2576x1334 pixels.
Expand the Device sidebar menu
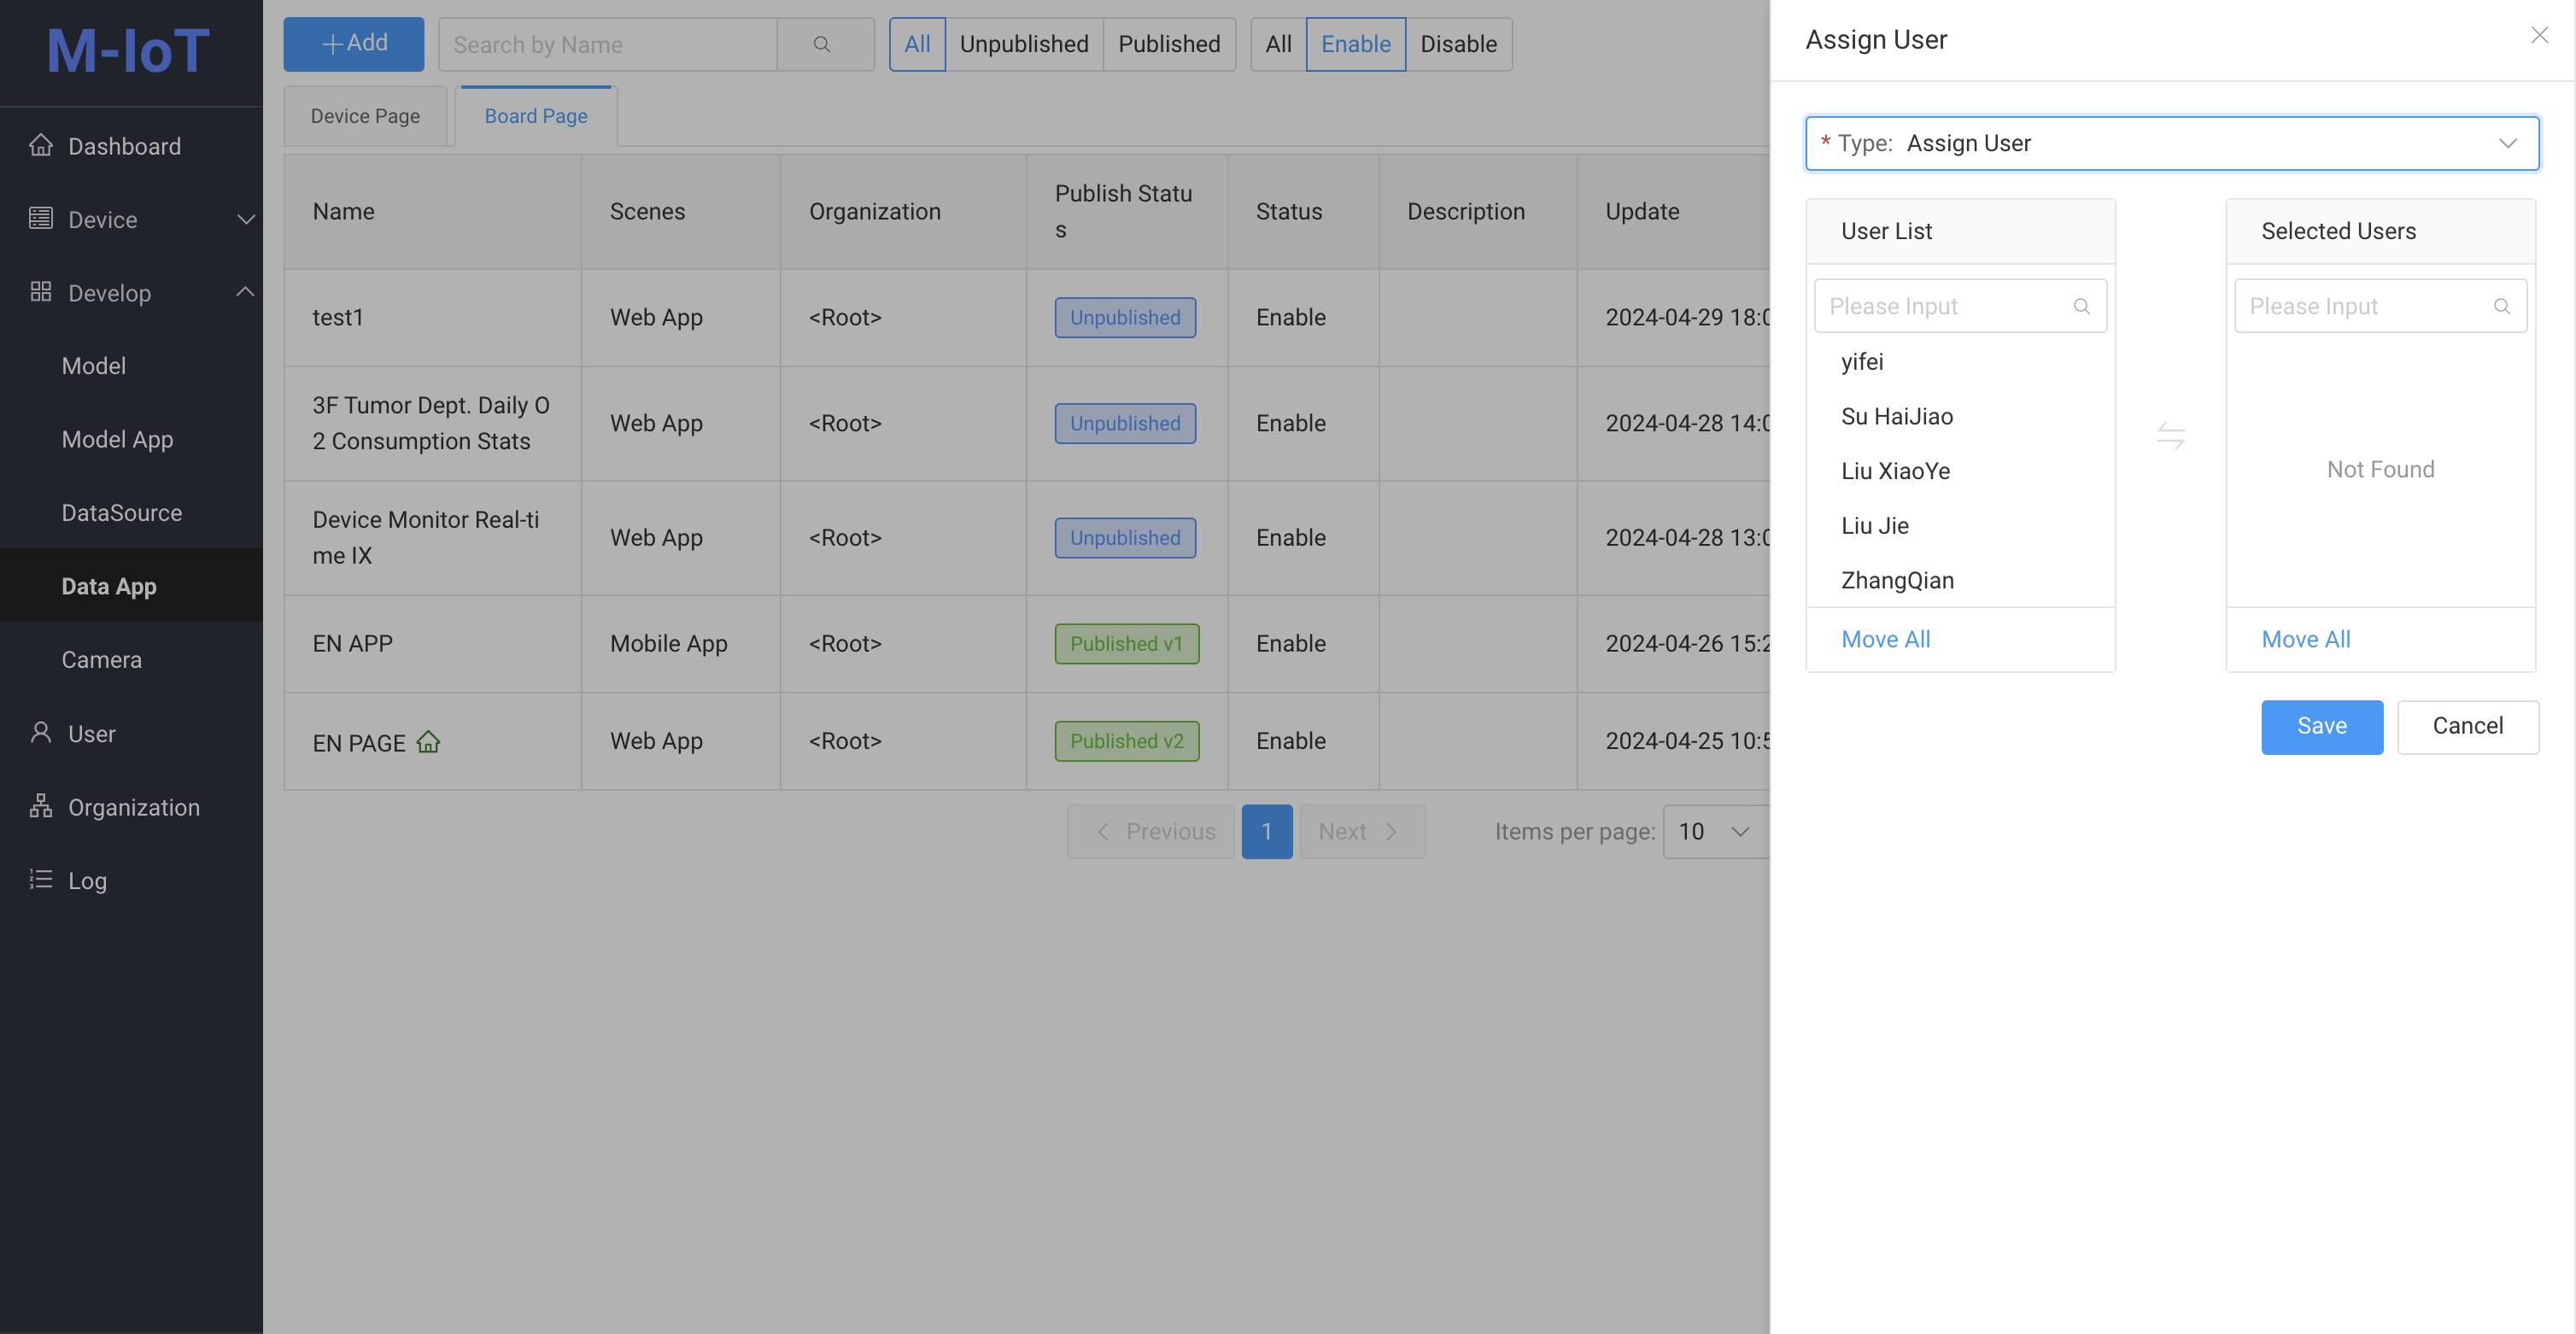(246, 219)
